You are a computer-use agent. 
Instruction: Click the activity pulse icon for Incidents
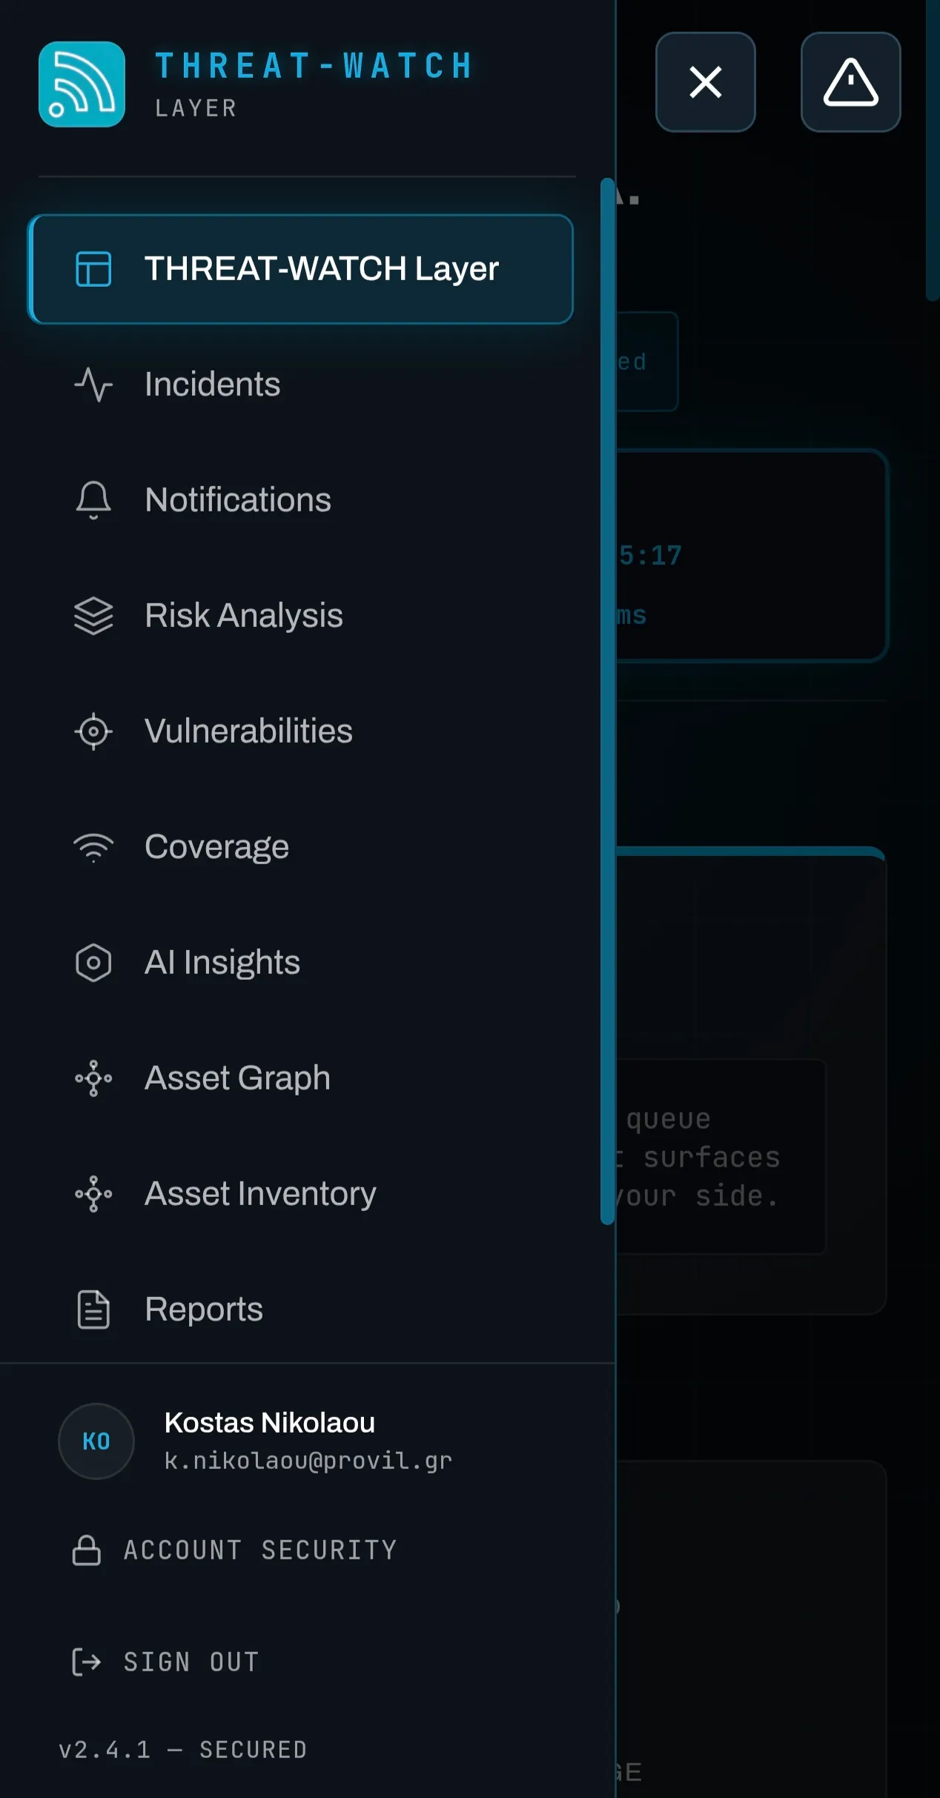[x=93, y=385]
